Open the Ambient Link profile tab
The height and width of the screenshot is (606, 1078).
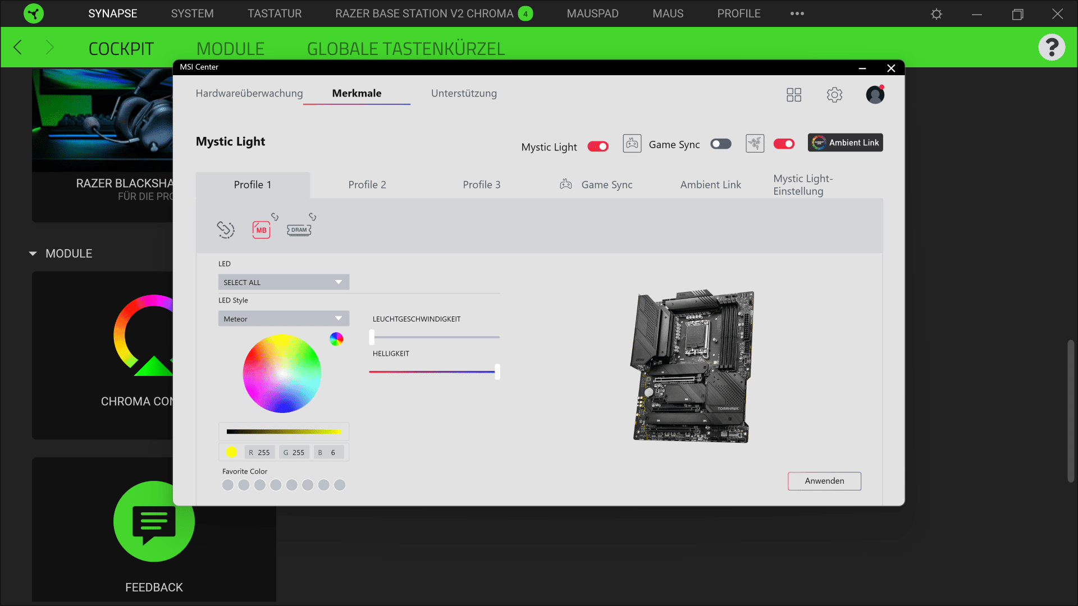coord(711,185)
